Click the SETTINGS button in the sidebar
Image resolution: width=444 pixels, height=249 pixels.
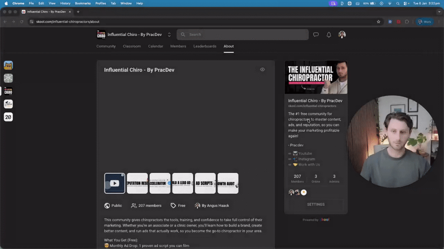tap(316, 204)
